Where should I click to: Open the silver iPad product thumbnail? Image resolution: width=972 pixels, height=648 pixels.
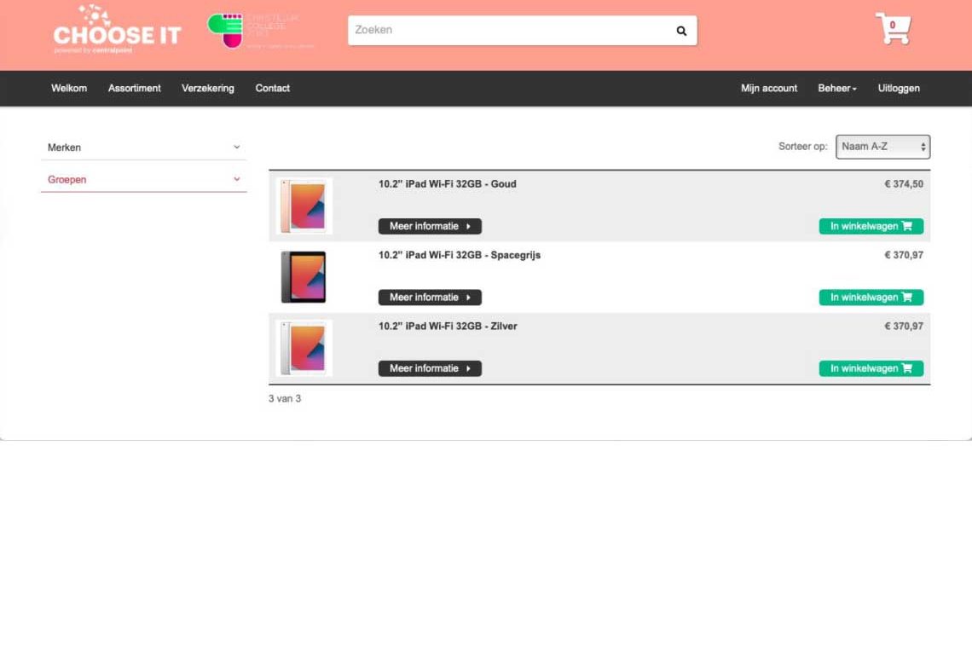pos(304,348)
